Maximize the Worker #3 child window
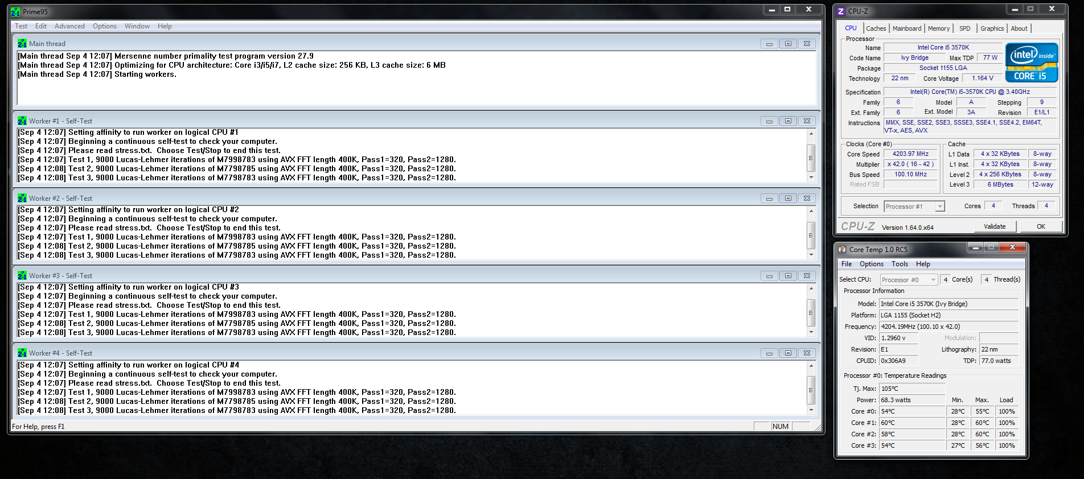 [x=788, y=276]
